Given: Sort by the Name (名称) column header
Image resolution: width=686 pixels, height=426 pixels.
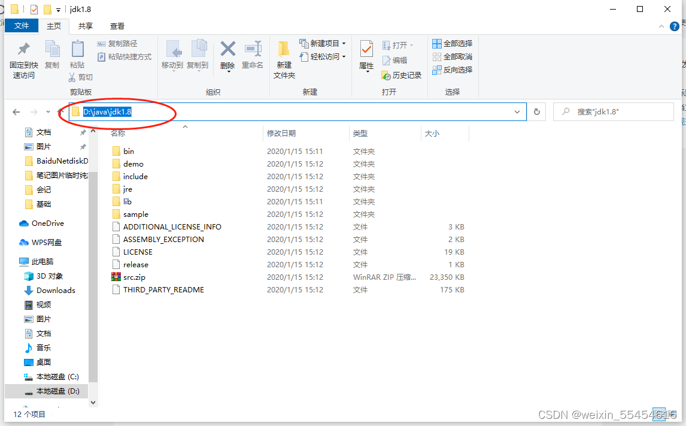Looking at the screenshot, I should 118,133.
